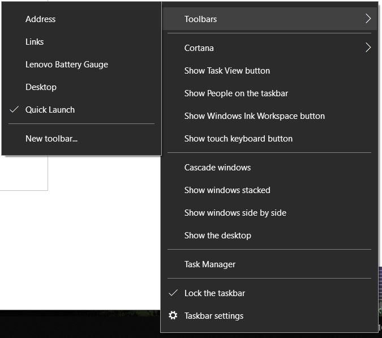
Task: Launch Task Manager from the menu
Action: (269, 264)
